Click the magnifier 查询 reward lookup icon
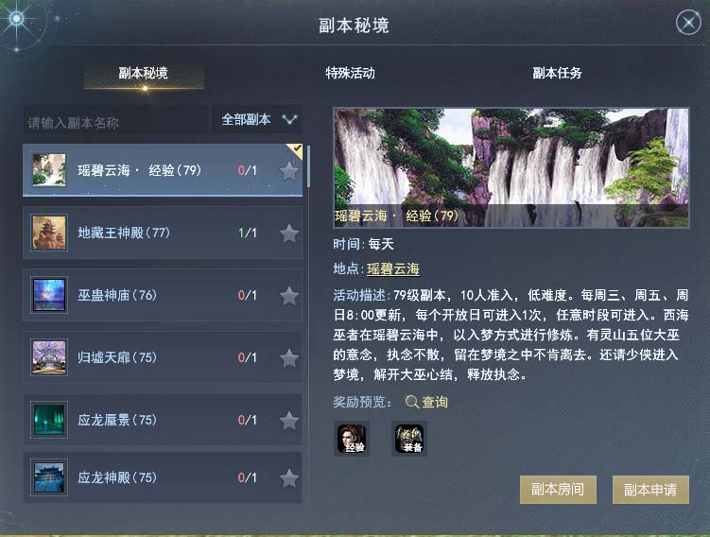The height and width of the screenshot is (537, 710). click(x=411, y=402)
